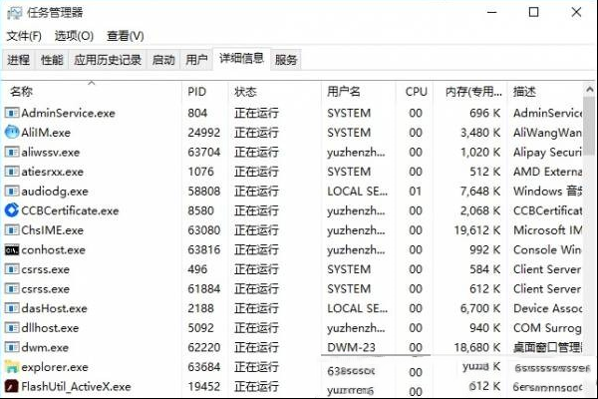Image resolution: width=598 pixels, height=399 pixels.
Task: Click memory value 7,648 K
Action: (x=480, y=191)
